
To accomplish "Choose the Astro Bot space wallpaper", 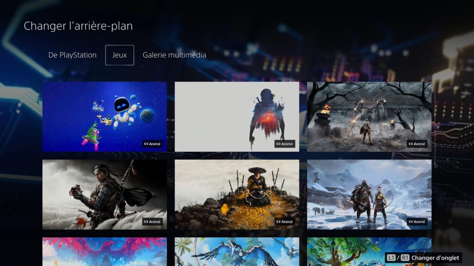I will click(105, 116).
